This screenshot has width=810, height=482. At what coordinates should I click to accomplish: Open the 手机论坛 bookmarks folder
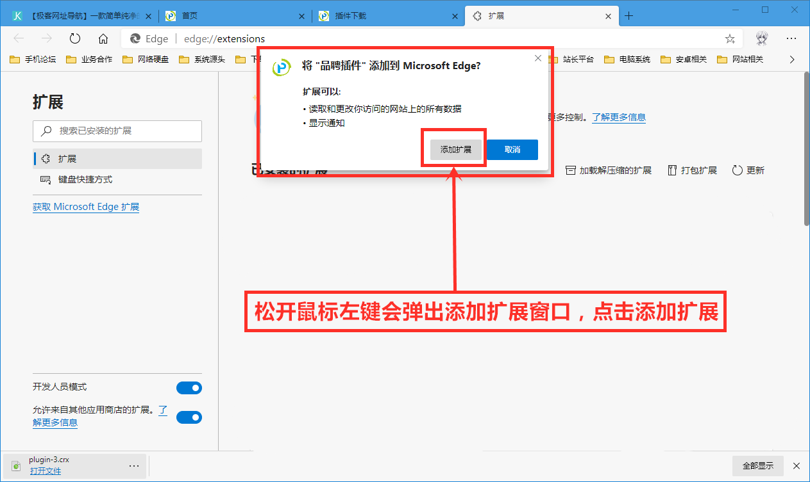coord(34,59)
